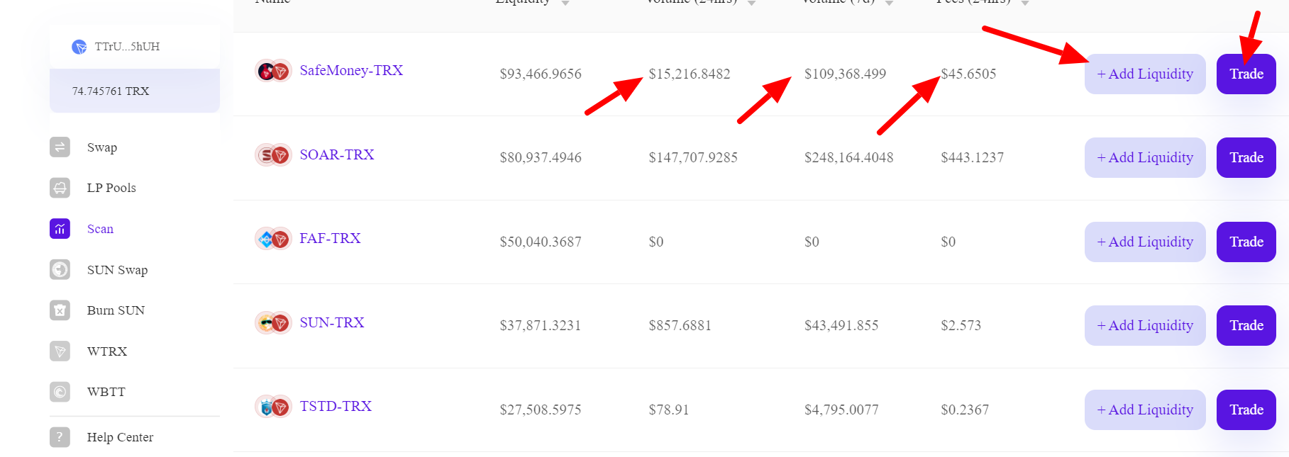Trade the SafeMoney-TRX pair
The width and height of the screenshot is (1289, 457).
click(1246, 74)
